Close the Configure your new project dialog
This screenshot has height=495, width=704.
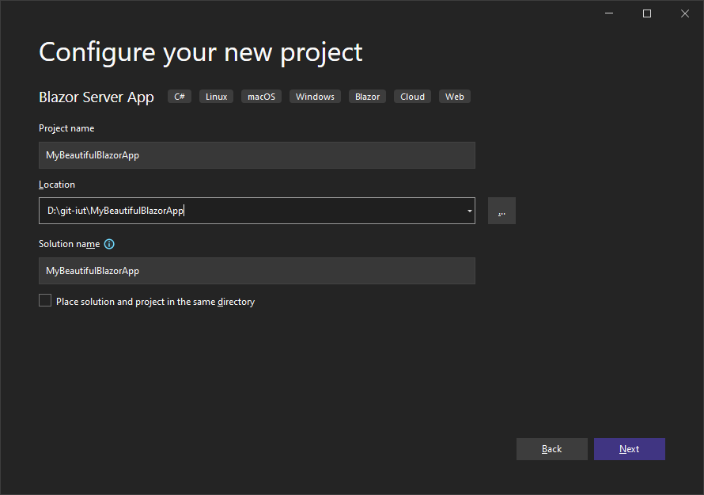click(x=685, y=13)
